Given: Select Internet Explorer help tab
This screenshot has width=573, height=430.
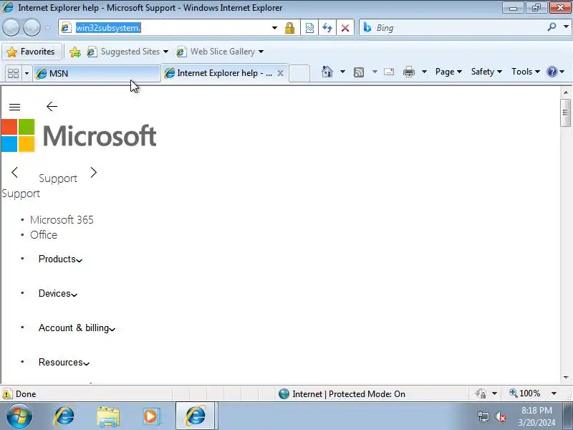Looking at the screenshot, I should point(219,73).
